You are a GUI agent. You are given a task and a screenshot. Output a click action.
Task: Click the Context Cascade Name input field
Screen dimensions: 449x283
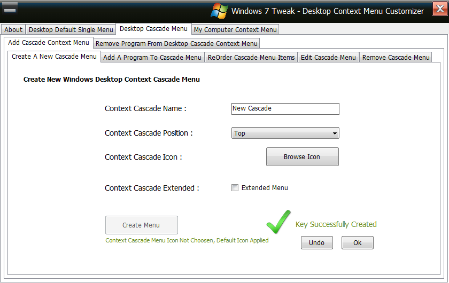click(285, 109)
